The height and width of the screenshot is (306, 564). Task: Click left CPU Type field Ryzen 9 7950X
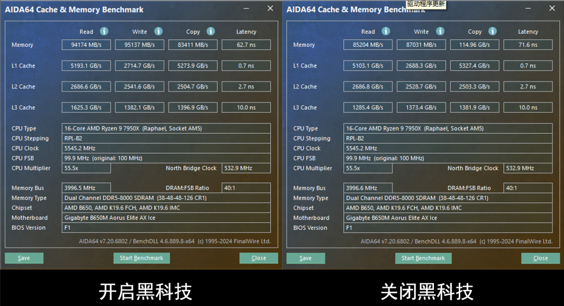click(166, 129)
